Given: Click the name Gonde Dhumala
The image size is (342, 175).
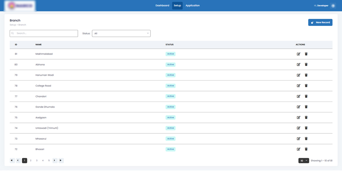Looking at the screenshot, I should pyautogui.click(x=45, y=107).
